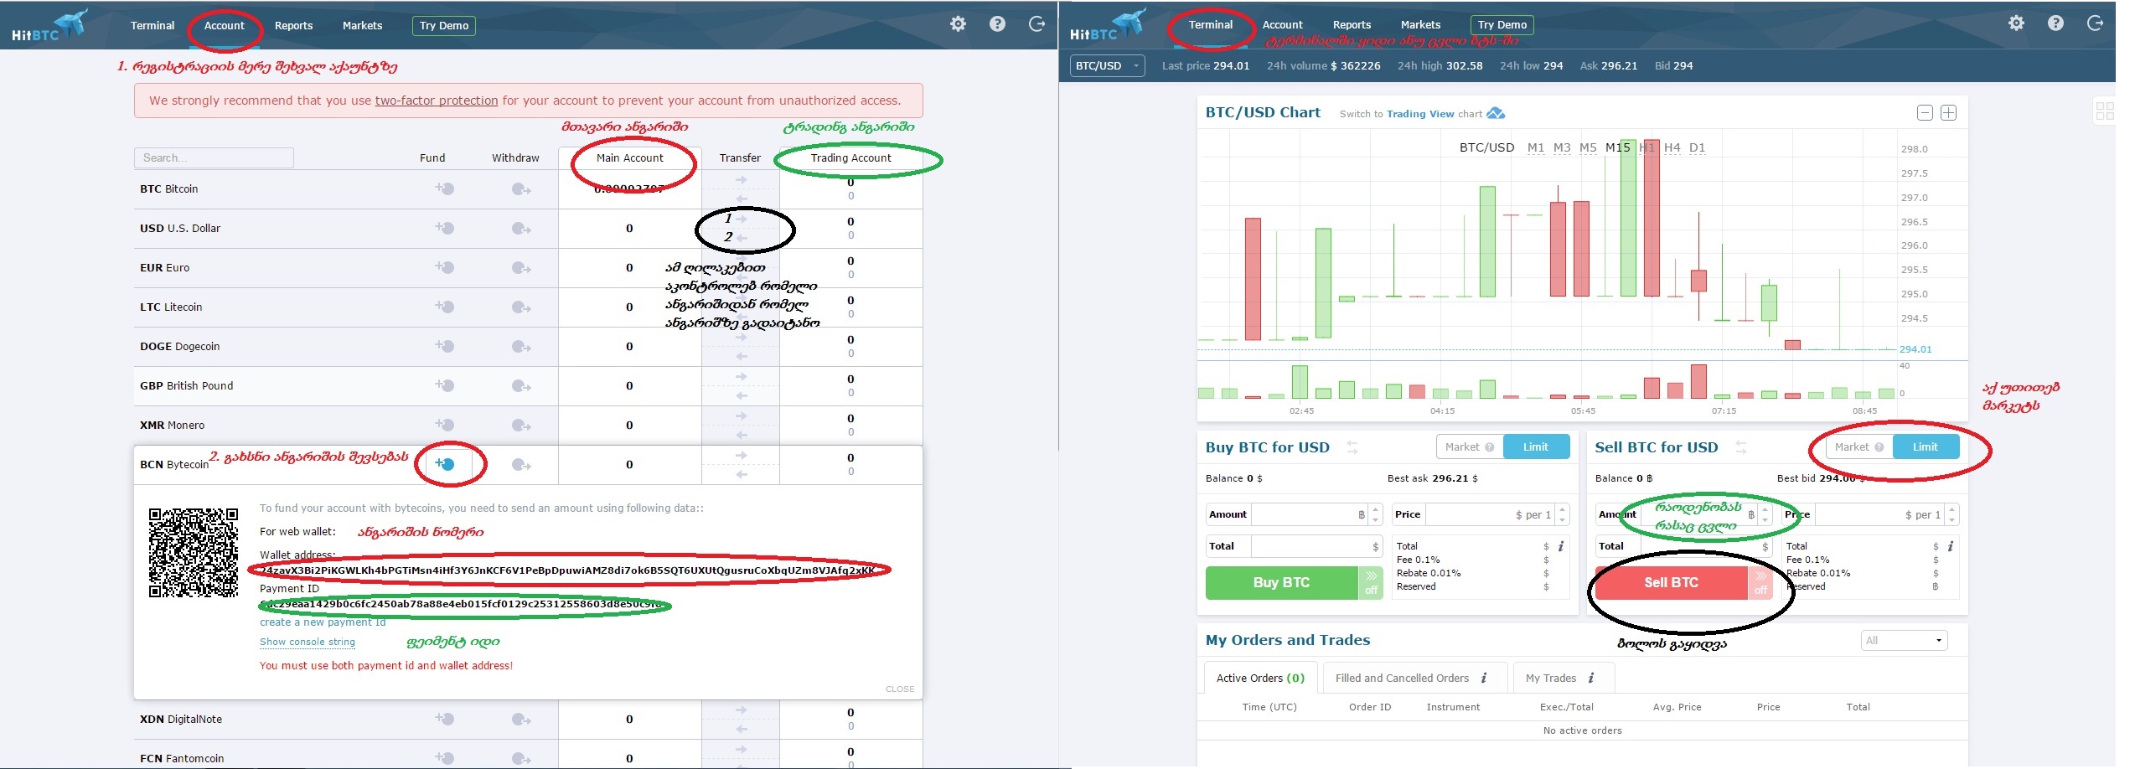Viewport: 2135px width, 769px height.
Task: Click green Buy BTC button
Action: click(1281, 583)
